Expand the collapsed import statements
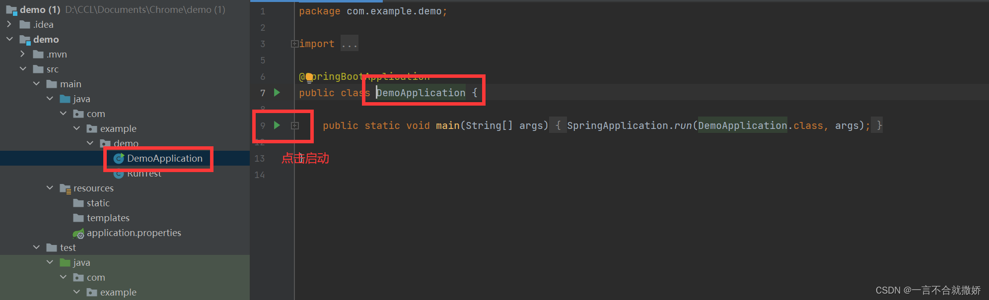 click(294, 44)
